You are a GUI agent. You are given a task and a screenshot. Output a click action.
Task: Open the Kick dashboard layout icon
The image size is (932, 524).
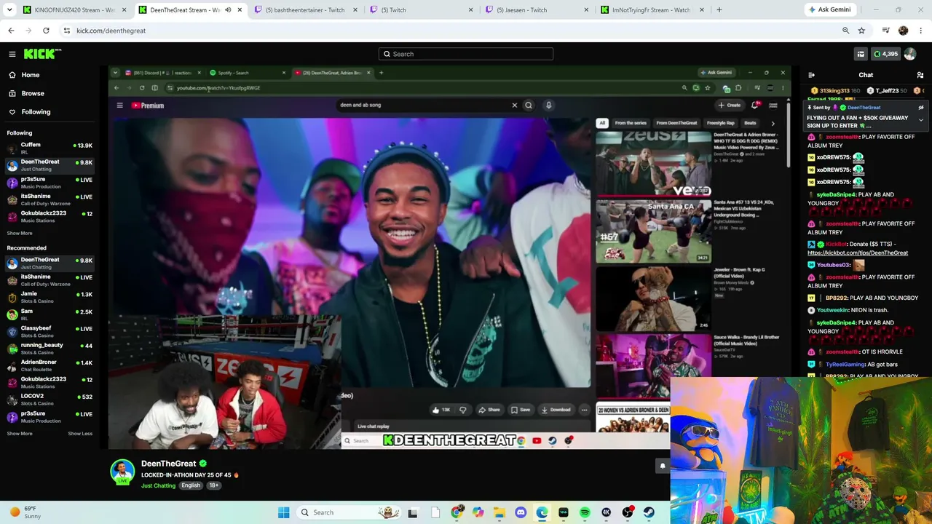click(861, 54)
